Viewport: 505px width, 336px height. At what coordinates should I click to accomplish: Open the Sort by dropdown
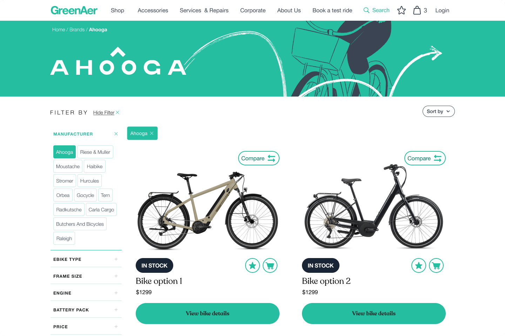coord(438,111)
